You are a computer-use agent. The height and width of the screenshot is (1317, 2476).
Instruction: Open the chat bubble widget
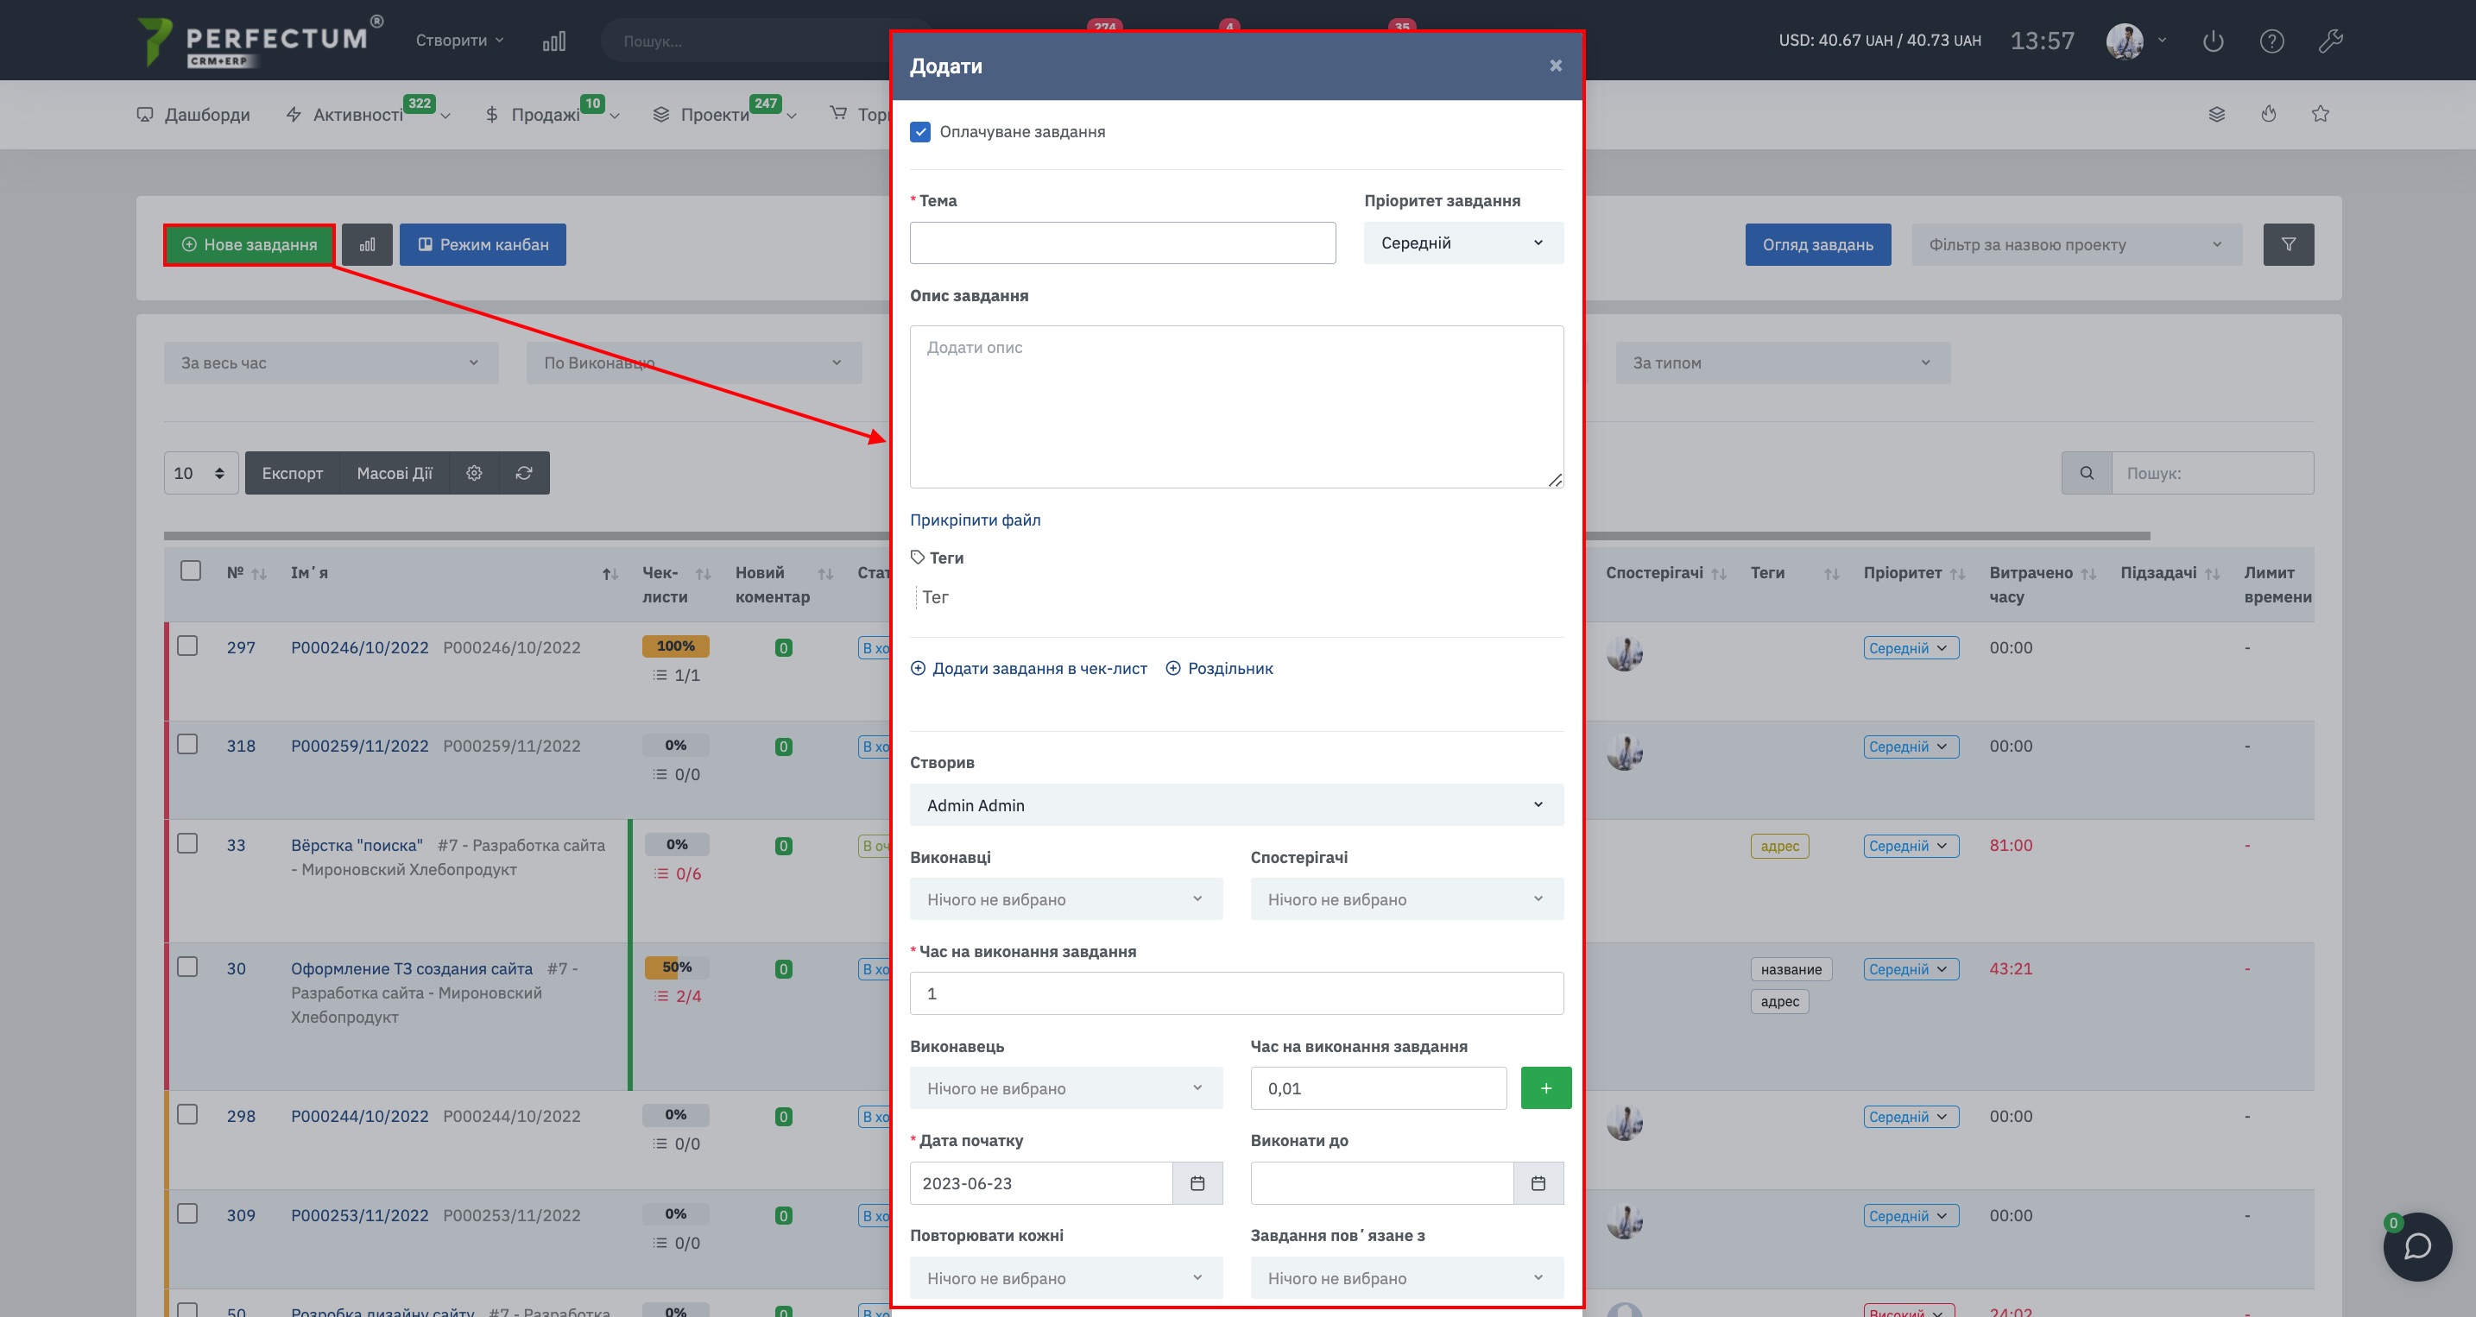[2416, 1246]
